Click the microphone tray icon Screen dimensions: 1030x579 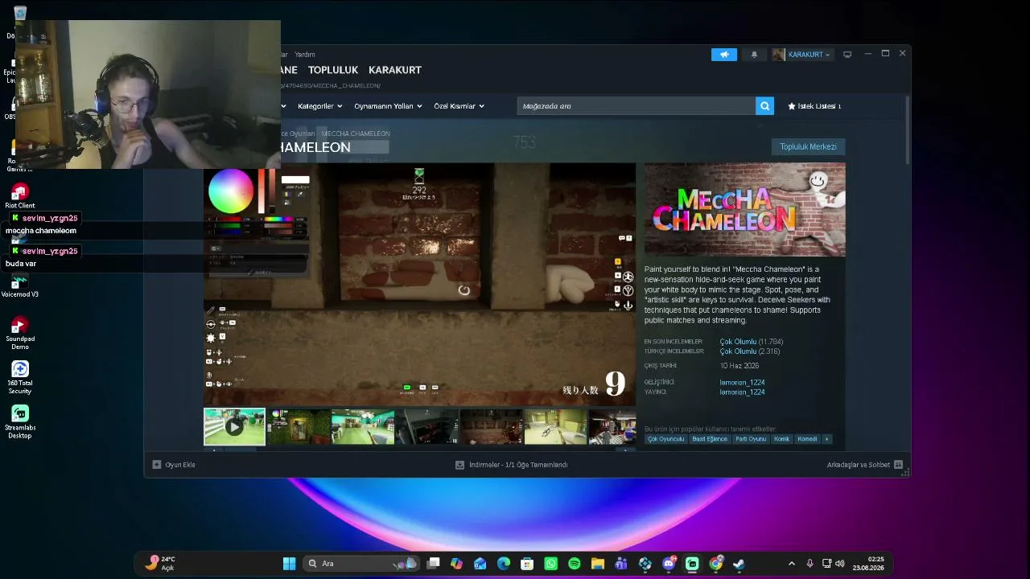tap(810, 564)
